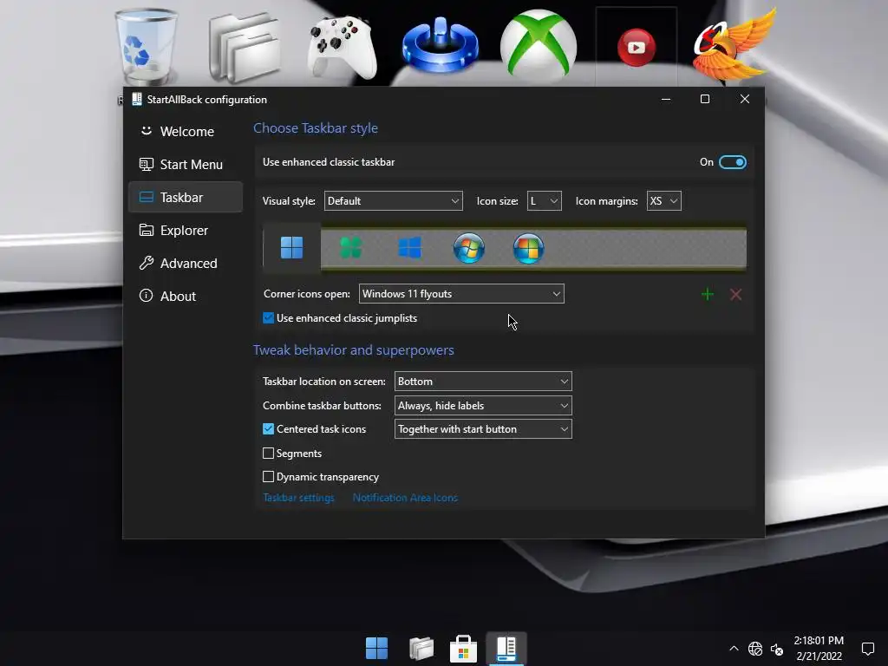Uncheck Centered task icons
The width and height of the screenshot is (888, 666).
coord(269,429)
